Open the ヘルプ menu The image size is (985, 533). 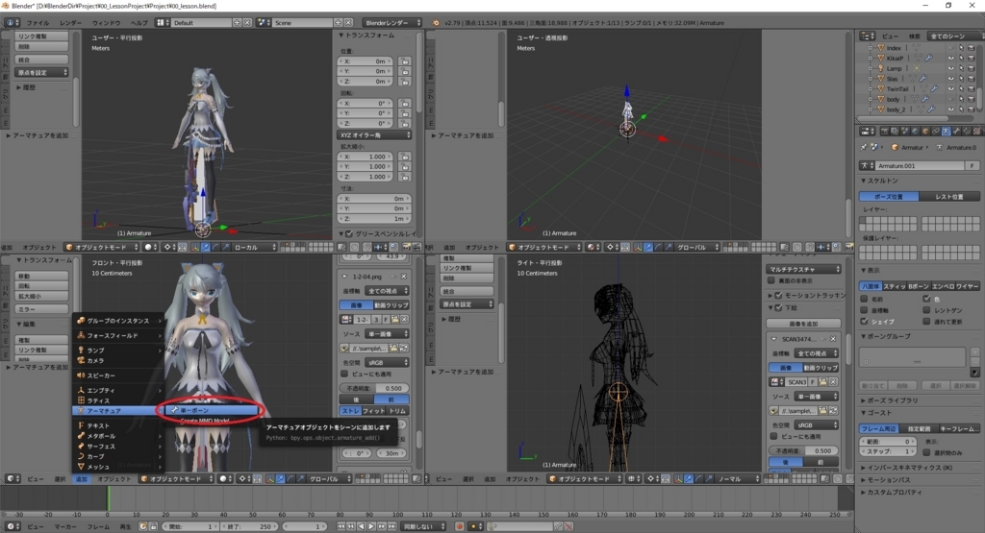click(139, 23)
